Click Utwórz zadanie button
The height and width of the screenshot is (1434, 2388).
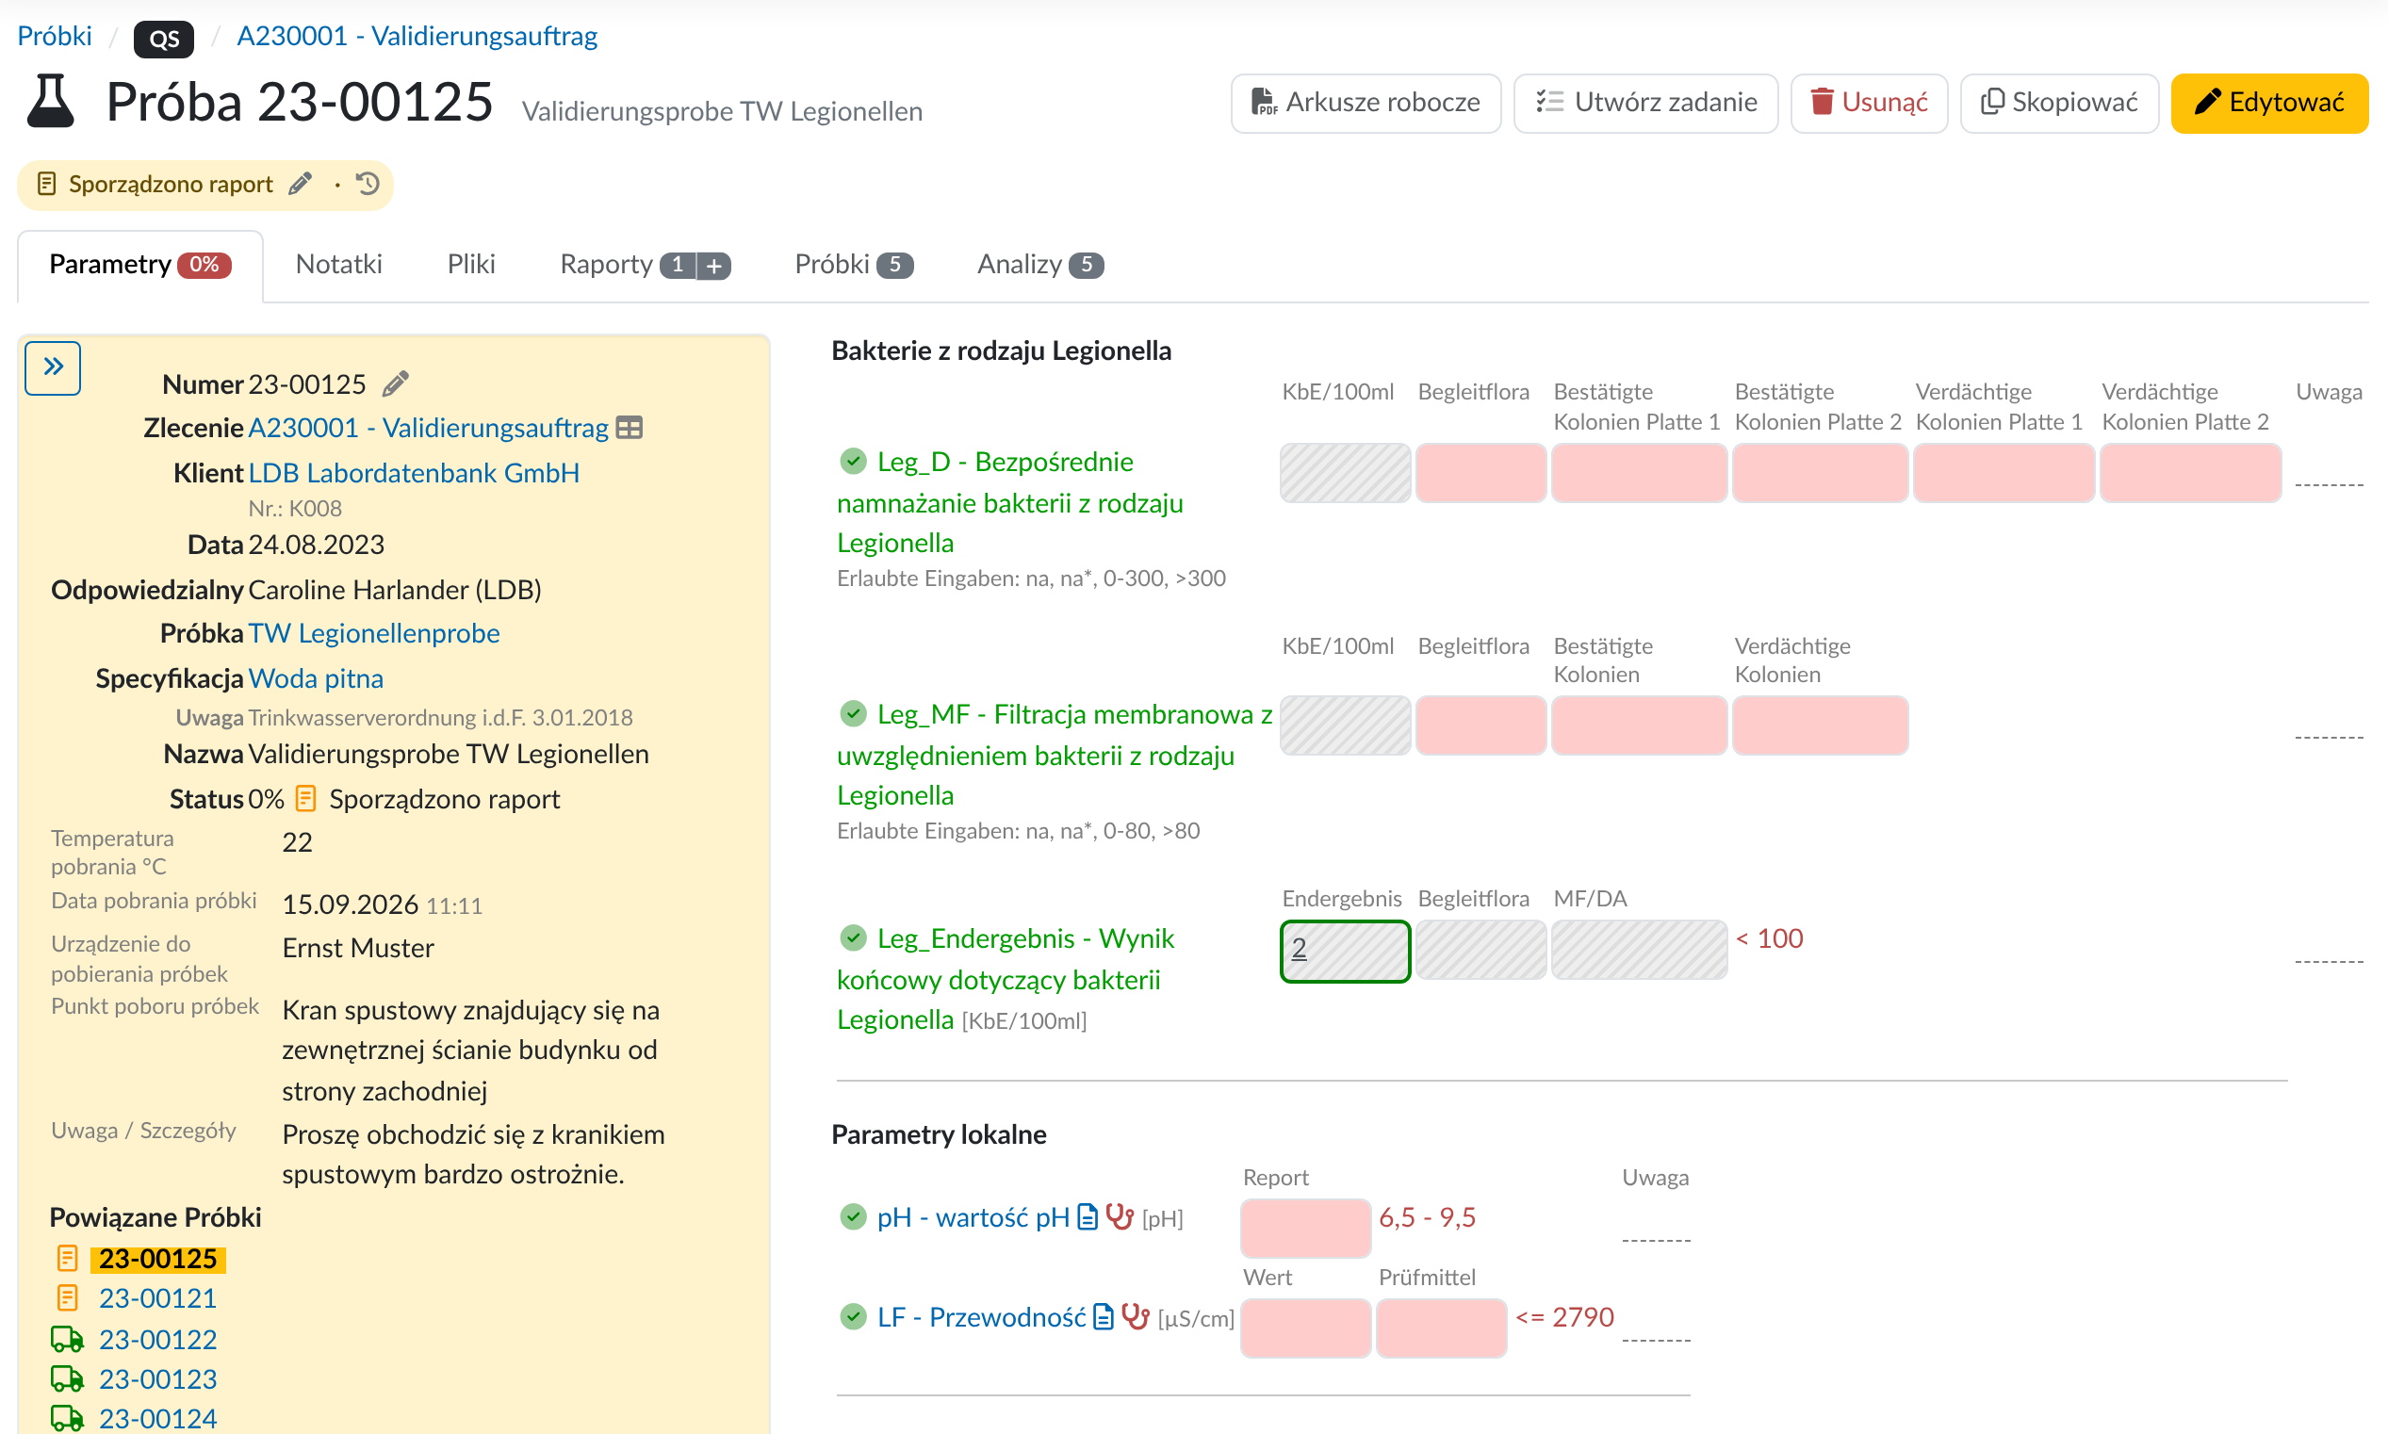[1645, 103]
